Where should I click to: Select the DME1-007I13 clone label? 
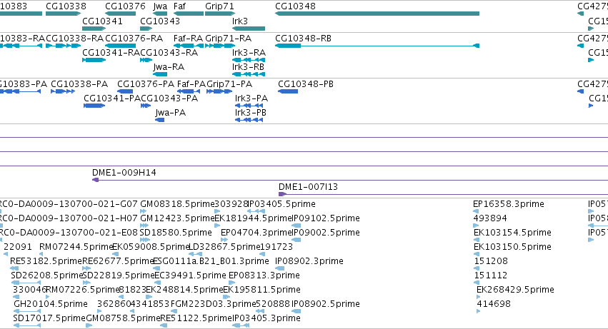(308, 187)
